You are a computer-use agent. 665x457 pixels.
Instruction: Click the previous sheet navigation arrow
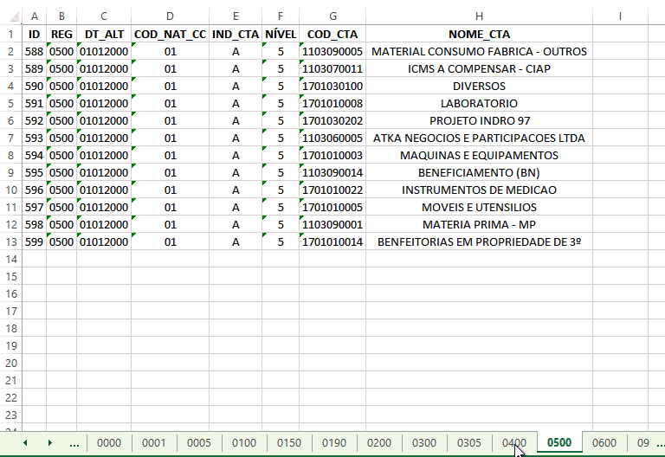(x=25, y=443)
